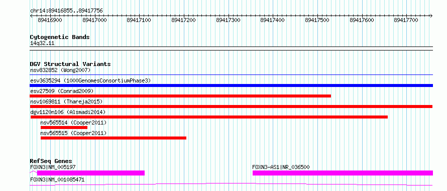Click the thin nsv832852 Wong2007 line
Viewport: 447px width, 191px height.
tap(231, 75)
